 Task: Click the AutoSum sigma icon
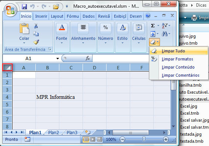pos(153,25)
